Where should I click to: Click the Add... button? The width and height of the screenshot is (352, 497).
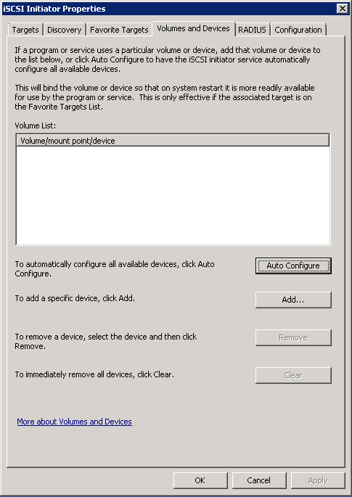(x=293, y=300)
